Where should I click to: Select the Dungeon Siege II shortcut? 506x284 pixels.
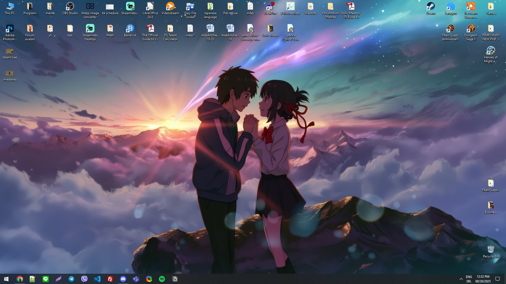click(471, 33)
